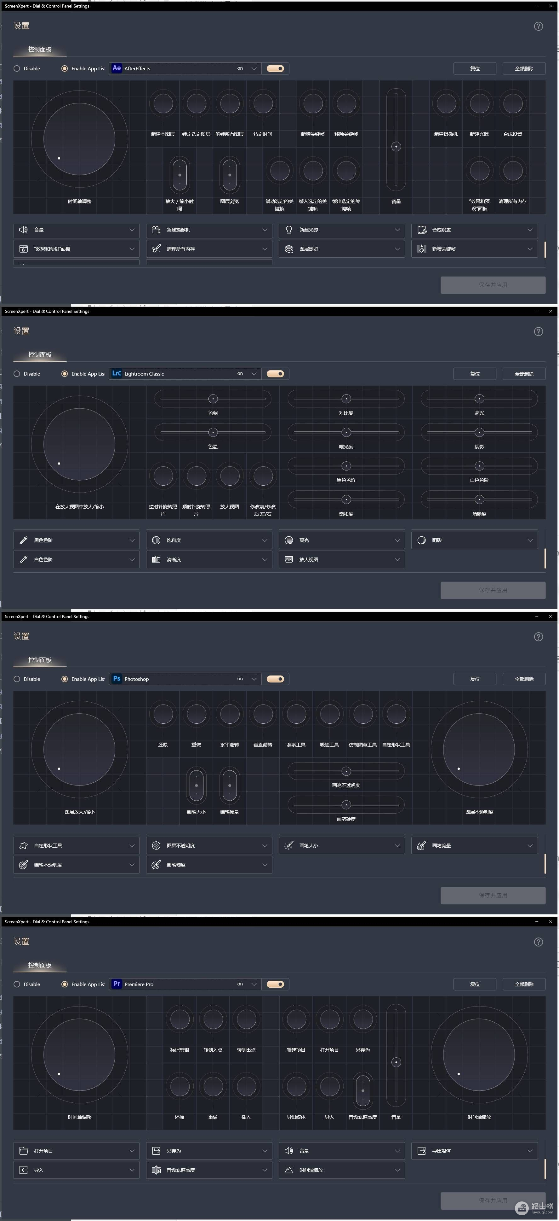Click the 色调 slider handle in Lightroom panel

coord(213,399)
